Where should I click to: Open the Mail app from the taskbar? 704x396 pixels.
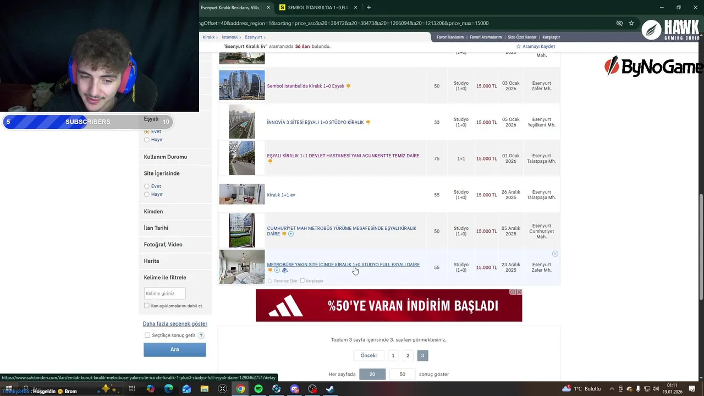pyautogui.click(x=186, y=389)
